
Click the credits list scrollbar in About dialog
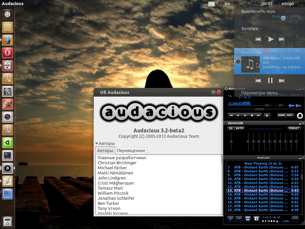221,160
